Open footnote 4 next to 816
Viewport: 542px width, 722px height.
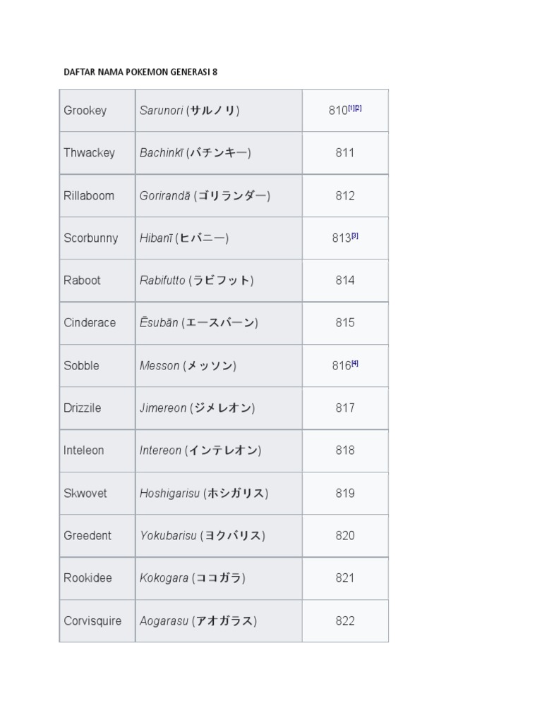click(355, 363)
